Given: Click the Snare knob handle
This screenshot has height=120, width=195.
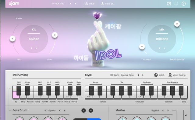Looking at the screenshot, I should click(12, 38).
